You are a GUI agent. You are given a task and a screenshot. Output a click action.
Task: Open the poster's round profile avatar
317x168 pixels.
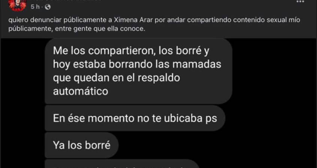pos(18,5)
